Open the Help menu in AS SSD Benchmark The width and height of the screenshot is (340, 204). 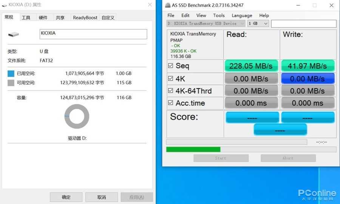click(264, 15)
